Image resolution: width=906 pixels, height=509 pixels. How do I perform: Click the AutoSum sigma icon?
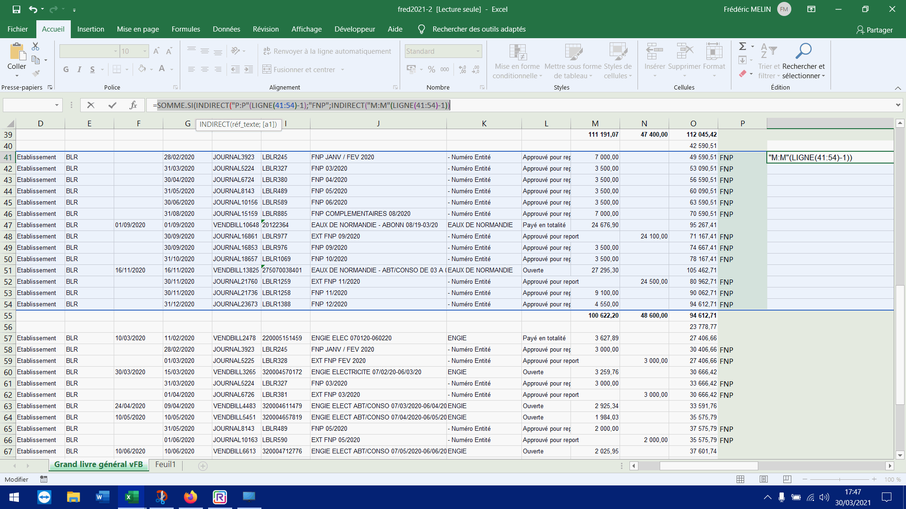742,46
